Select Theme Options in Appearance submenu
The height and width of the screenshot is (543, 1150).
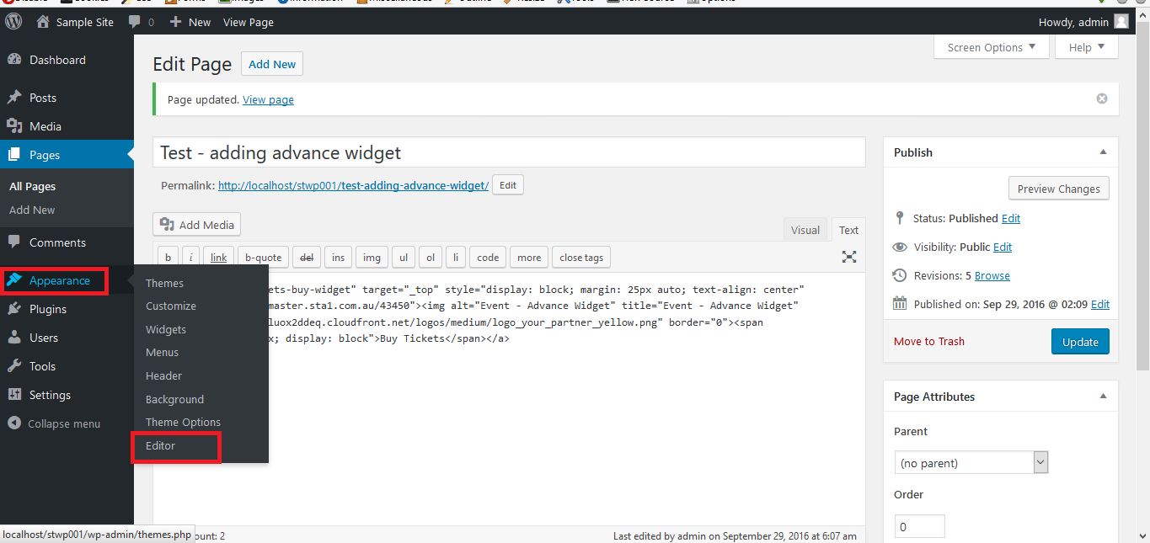tap(183, 423)
